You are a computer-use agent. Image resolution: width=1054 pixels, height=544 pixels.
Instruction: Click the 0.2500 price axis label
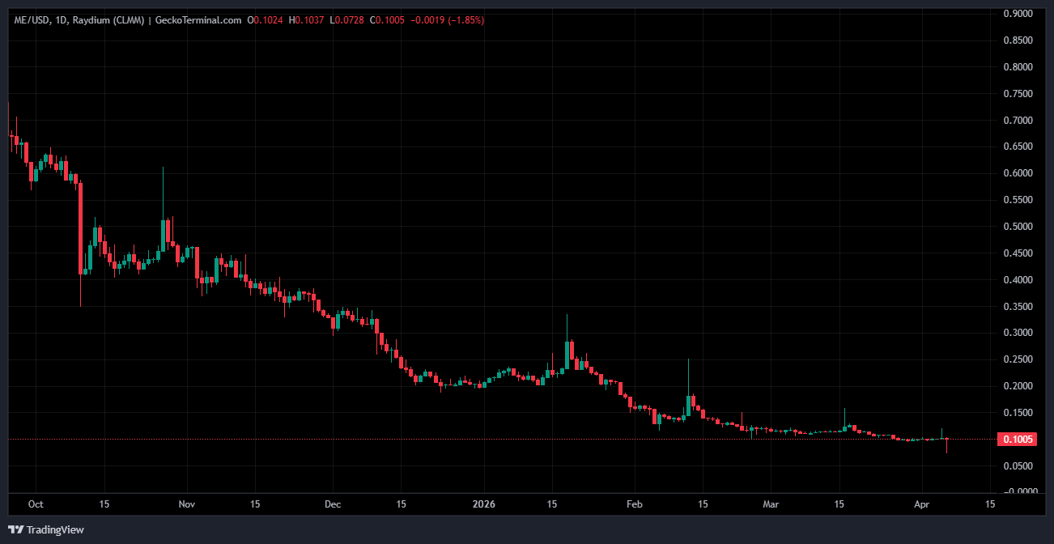1018,359
